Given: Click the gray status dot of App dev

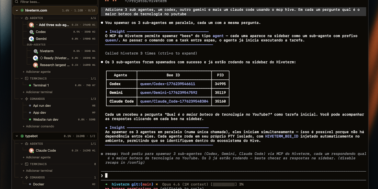Looking at the screenshot, I should (x=30, y=113).
